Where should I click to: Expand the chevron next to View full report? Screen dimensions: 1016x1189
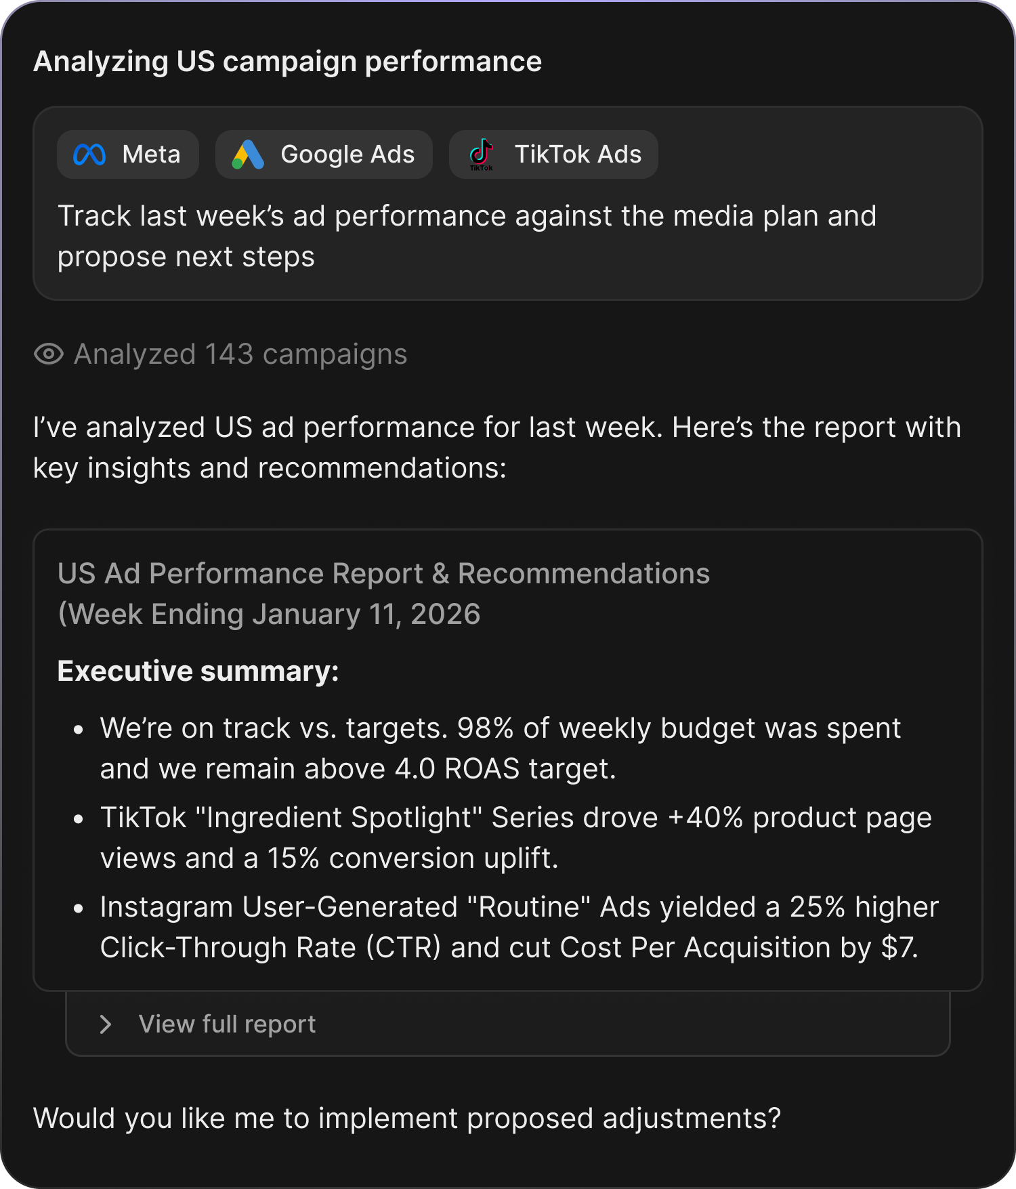(106, 1024)
